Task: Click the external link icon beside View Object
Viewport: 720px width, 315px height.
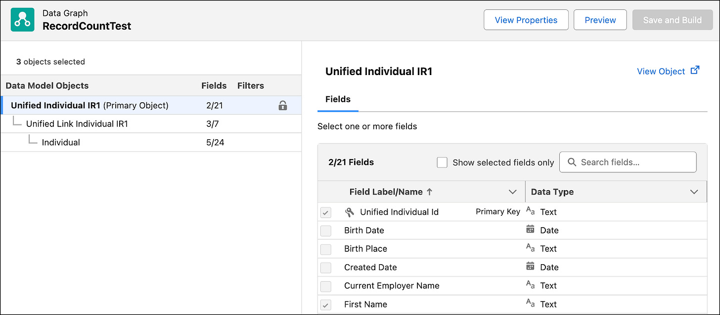Action: (x=695, y=70)
